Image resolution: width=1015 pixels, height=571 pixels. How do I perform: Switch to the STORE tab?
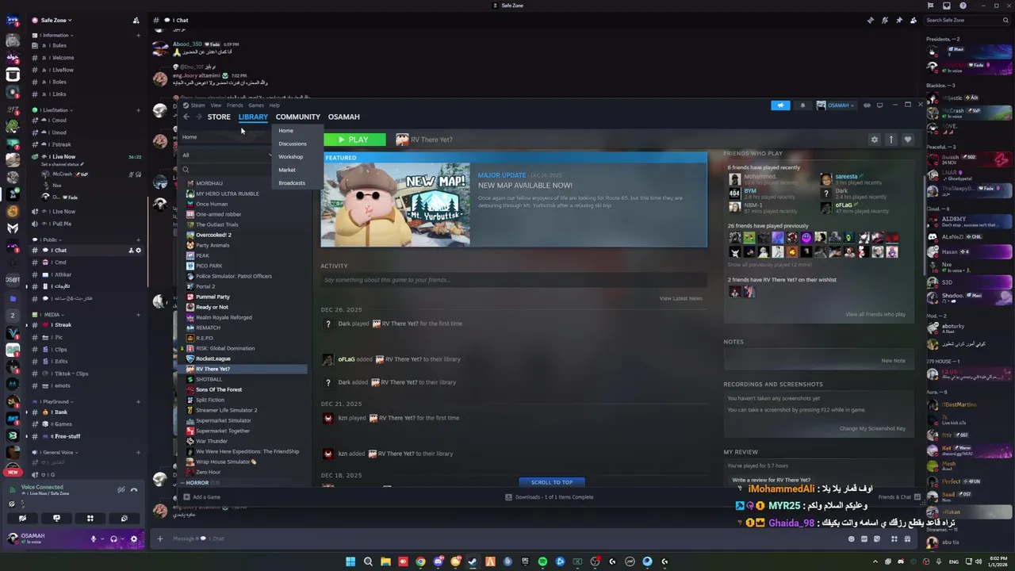[x=219, y=117]
